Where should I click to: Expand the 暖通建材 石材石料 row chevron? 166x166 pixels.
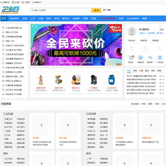coord(26,63)
